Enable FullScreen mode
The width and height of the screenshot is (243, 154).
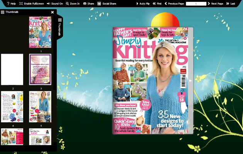click(32, 3)
